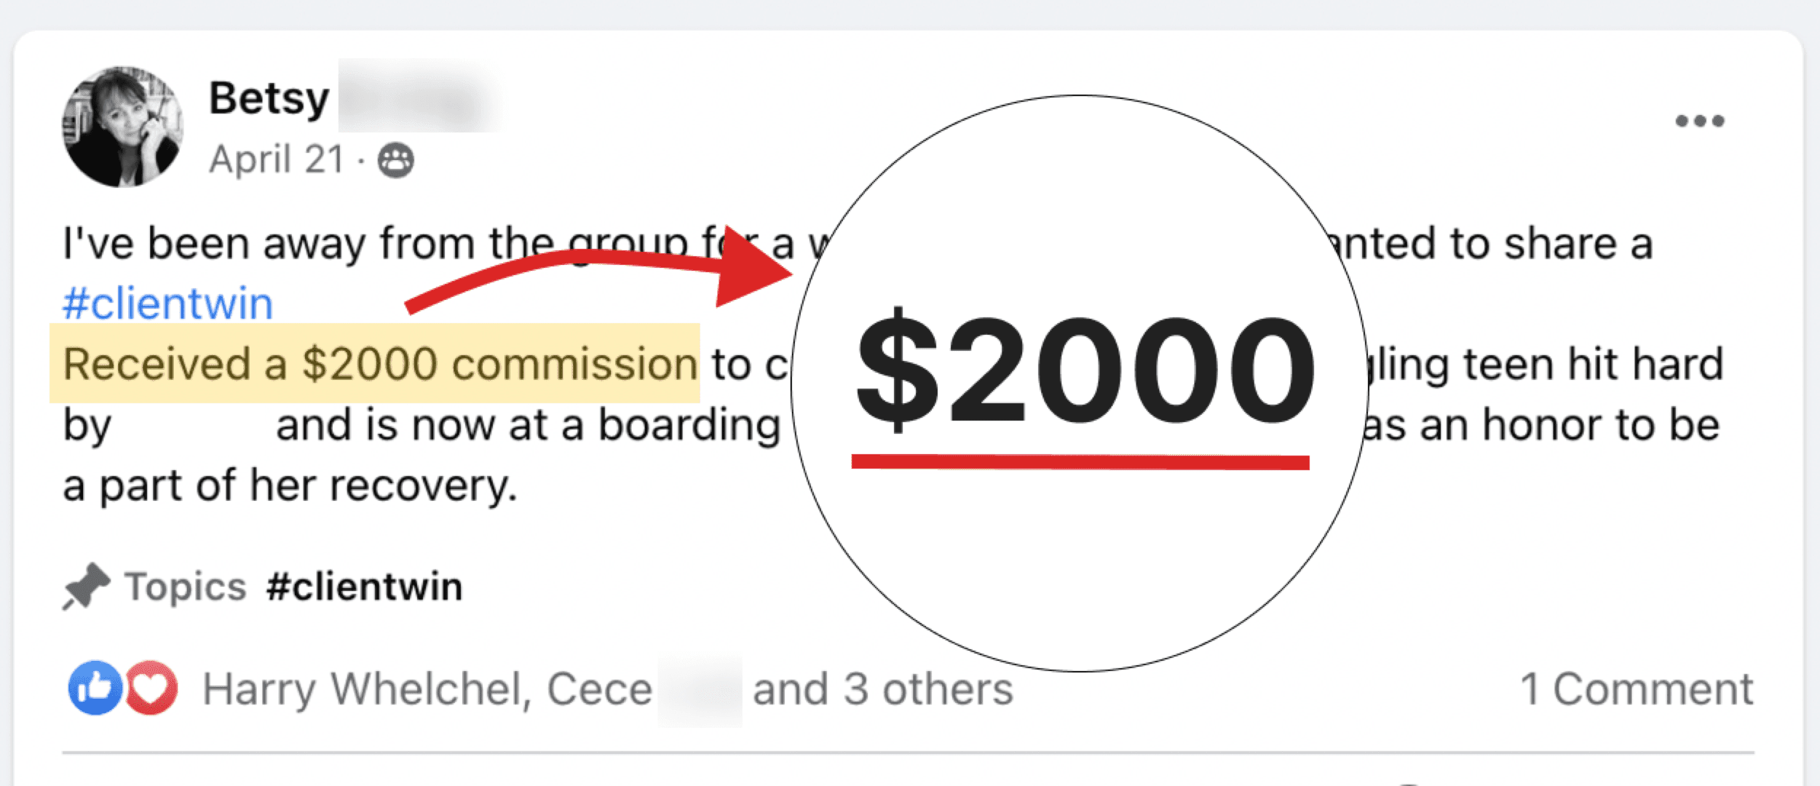This screenshot has width=1820, height=786.
Task: Select the bold #clientwin topic tag
Action: [x=364, y=587]
